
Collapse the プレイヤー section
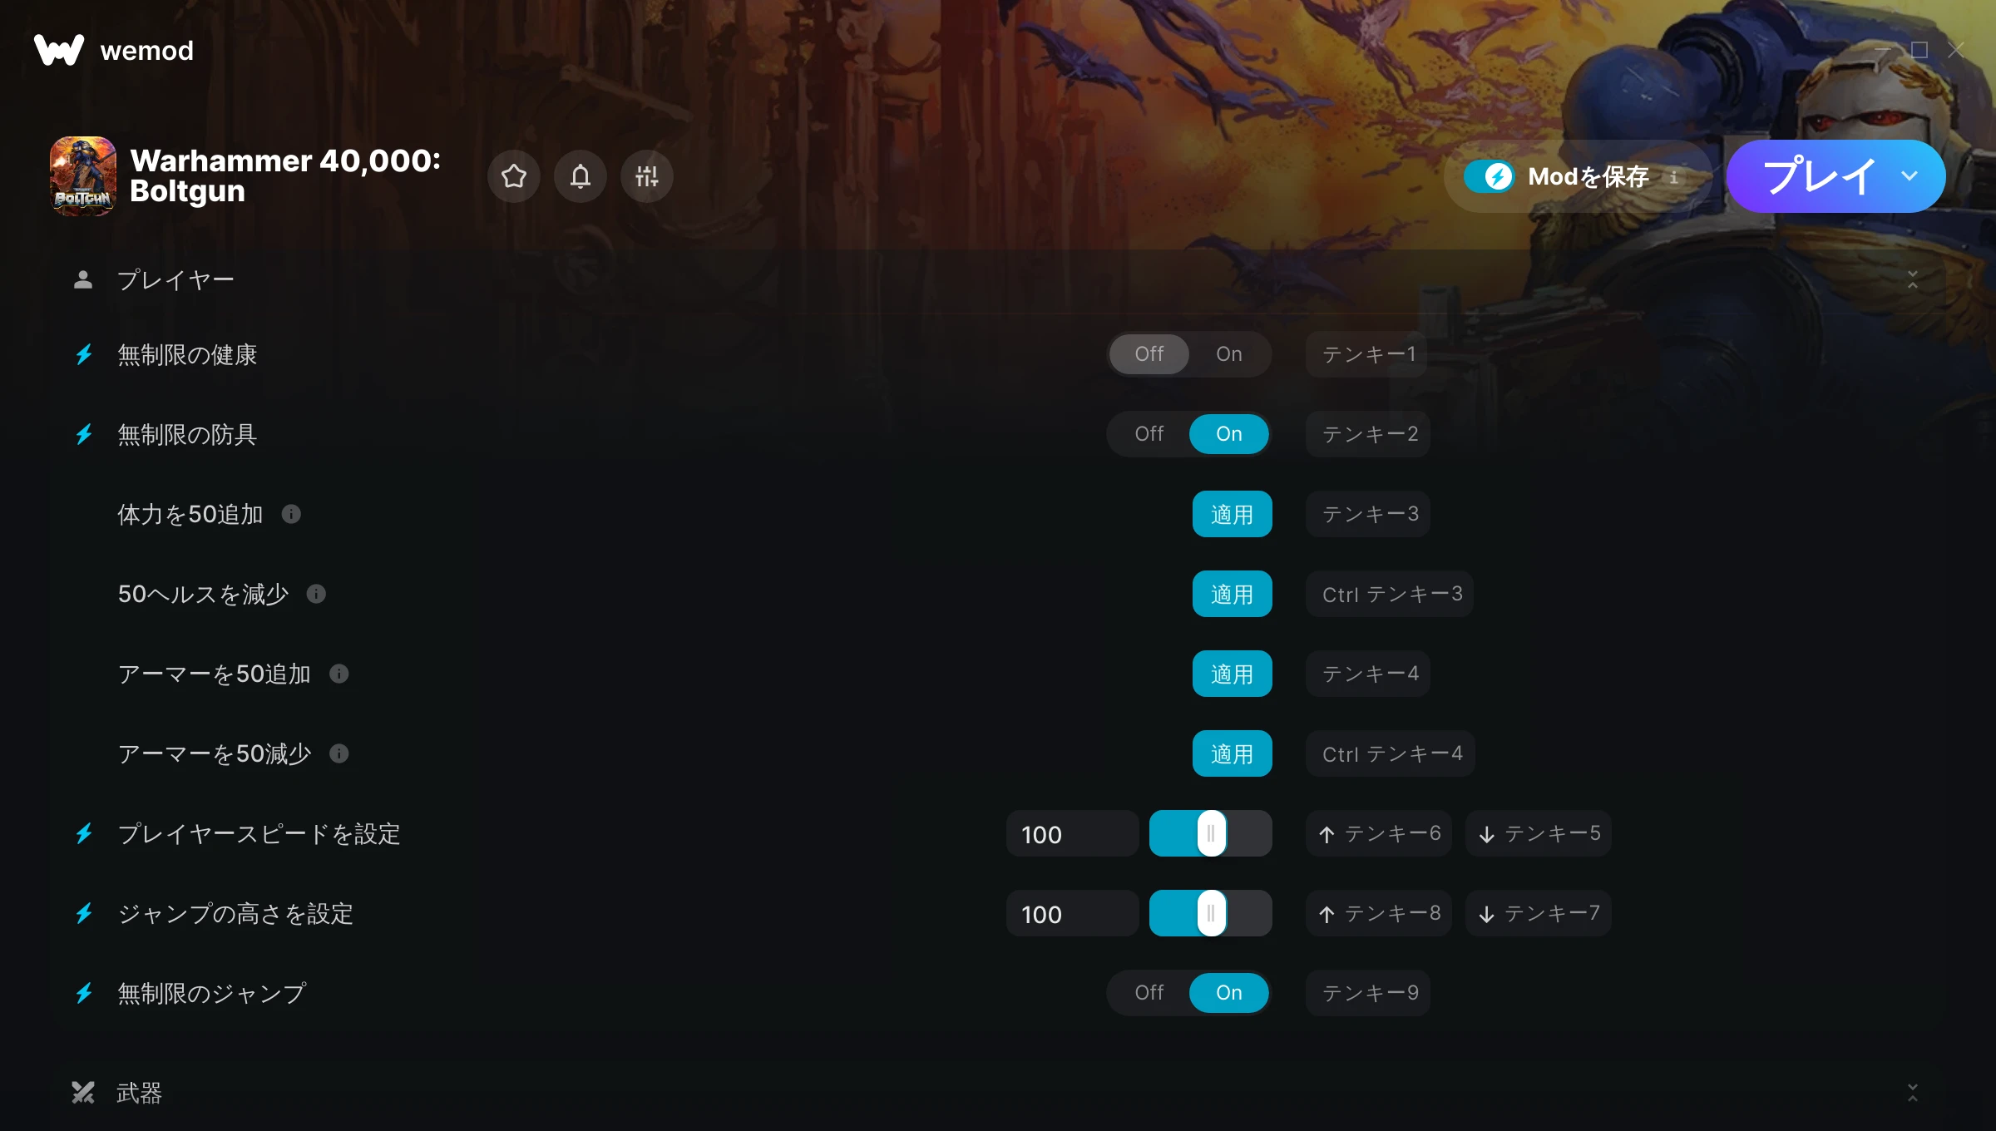(1913, 279)
